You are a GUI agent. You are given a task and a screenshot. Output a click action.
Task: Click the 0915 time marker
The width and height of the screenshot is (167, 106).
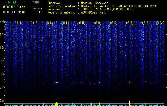(82, 23)
